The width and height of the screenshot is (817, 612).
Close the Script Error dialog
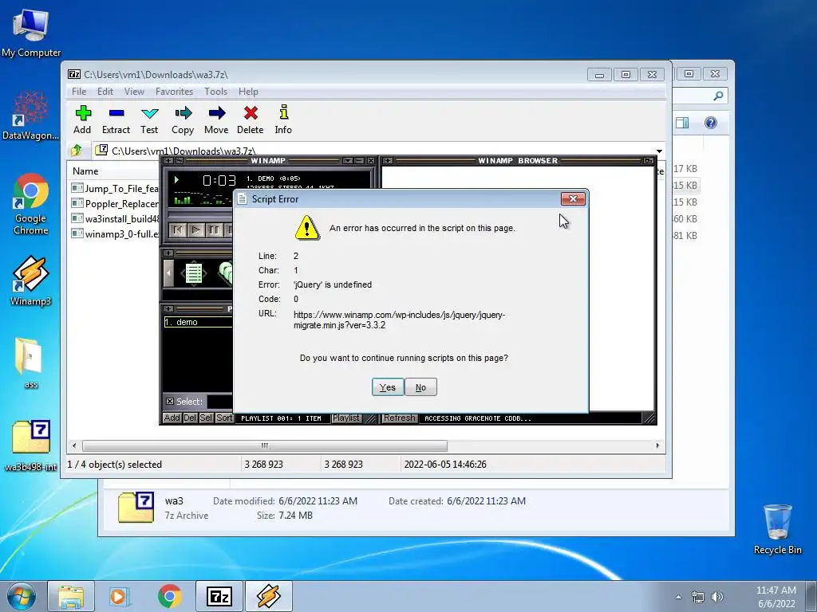pyautogui.click(x=573, y=198)
